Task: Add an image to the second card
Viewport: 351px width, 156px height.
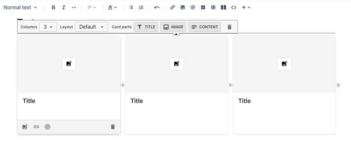Action: [177, 64]
